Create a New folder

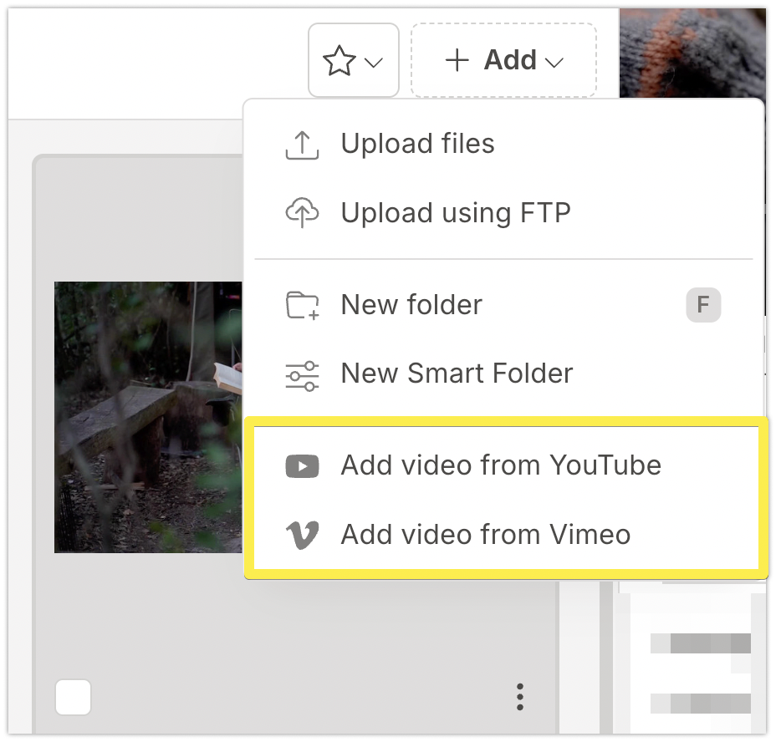click(411, 305)
